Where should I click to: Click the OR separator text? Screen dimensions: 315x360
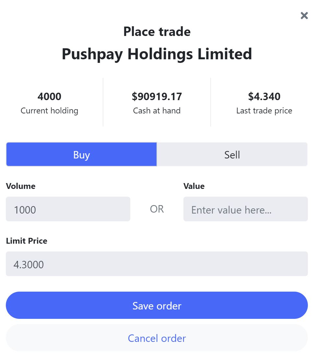pyautogui.click(x=157, y=209)
